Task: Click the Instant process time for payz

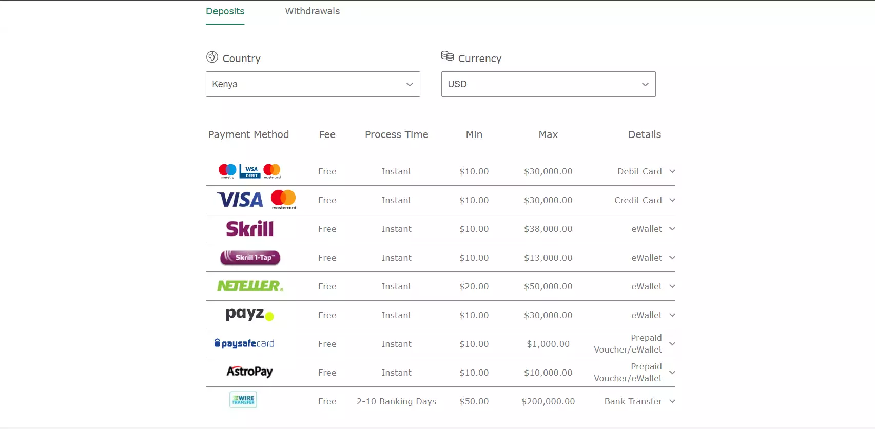Action: (396, 315)
